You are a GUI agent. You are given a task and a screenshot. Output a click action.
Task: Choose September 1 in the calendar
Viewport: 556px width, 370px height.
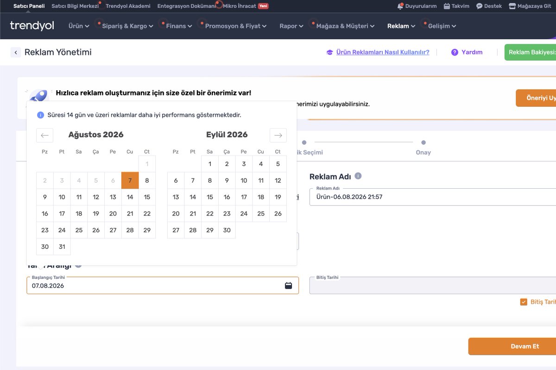pos(210,164)
